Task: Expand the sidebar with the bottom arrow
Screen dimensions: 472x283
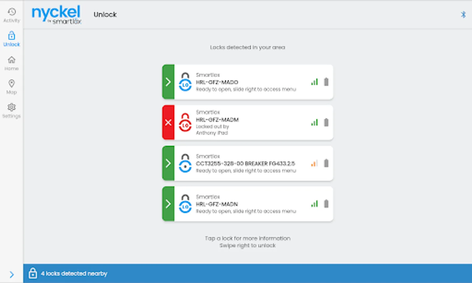Action: 12,275
